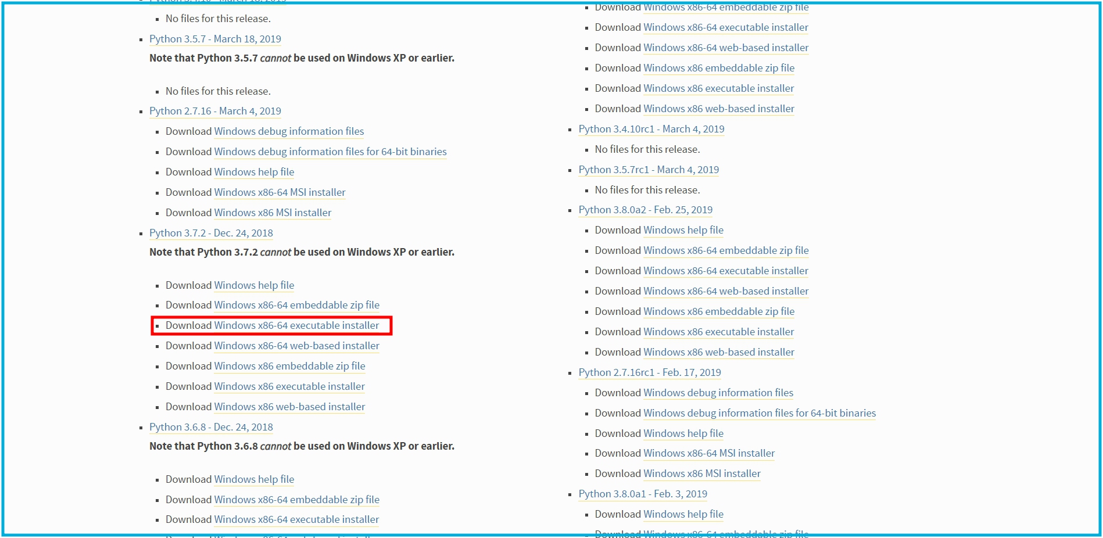
Task: Download x86-64 embeddable zip file for Python 3.6.8
Action: pos(296,500)
